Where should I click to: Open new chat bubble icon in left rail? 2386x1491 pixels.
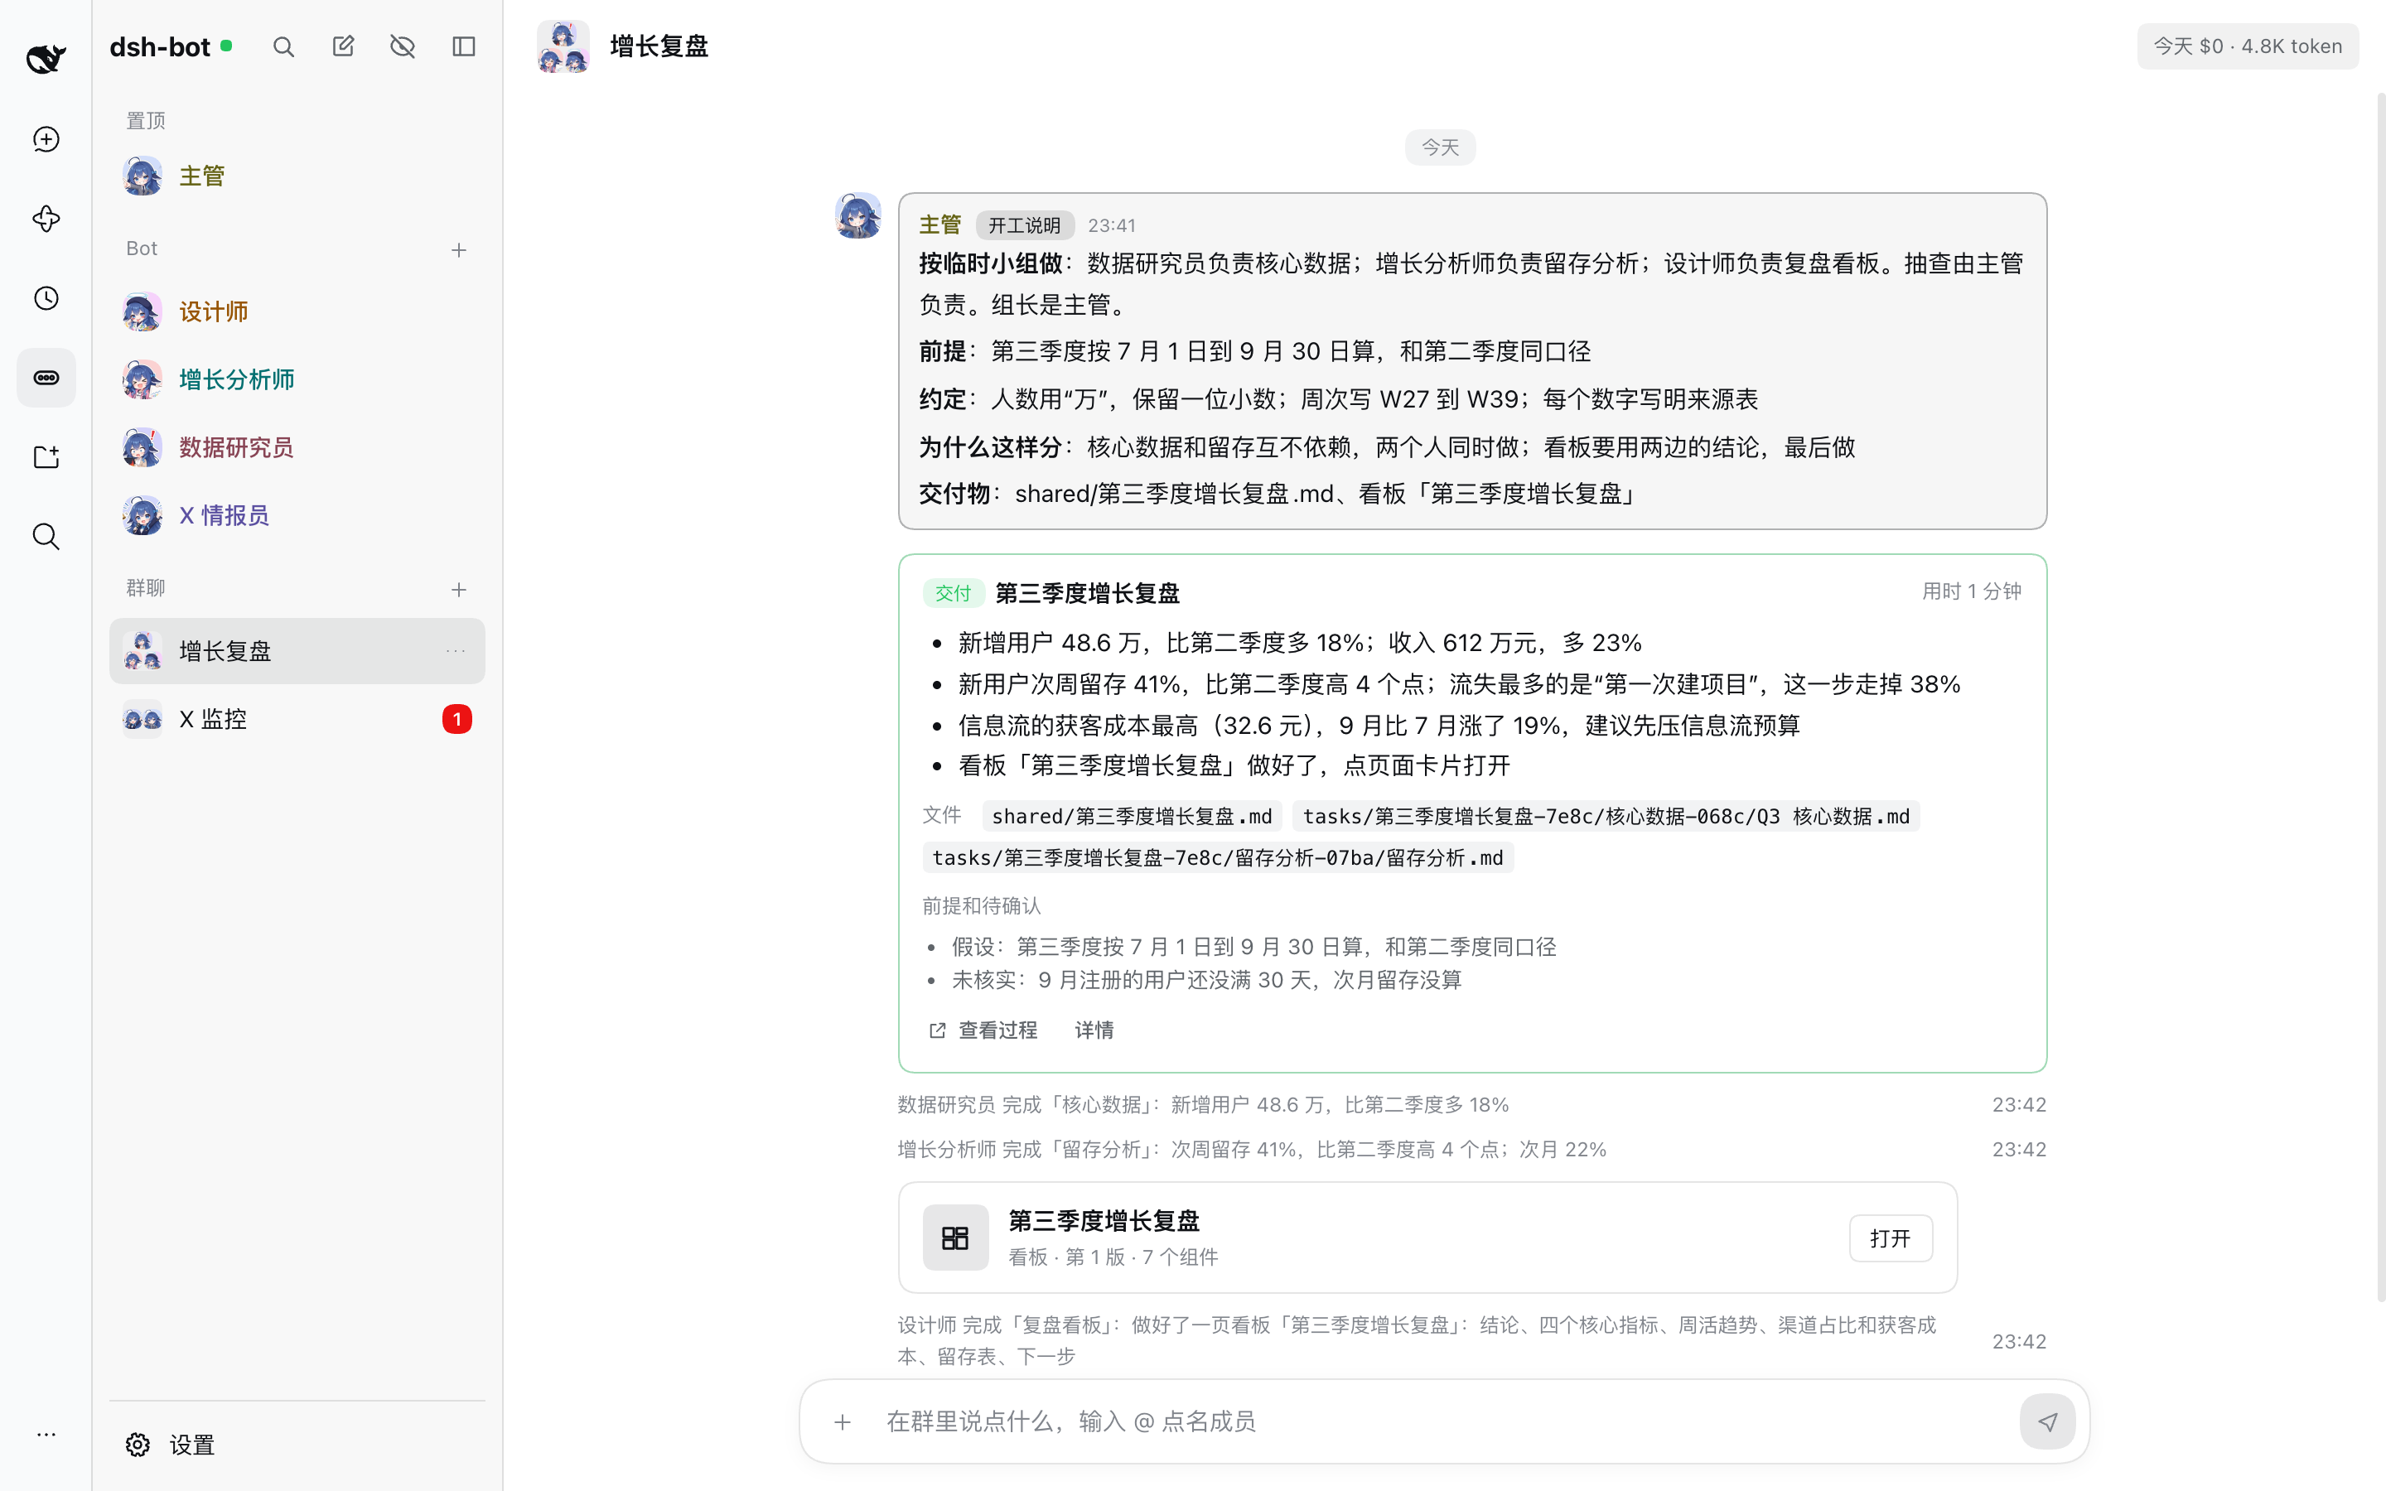[x=46, y=139]
